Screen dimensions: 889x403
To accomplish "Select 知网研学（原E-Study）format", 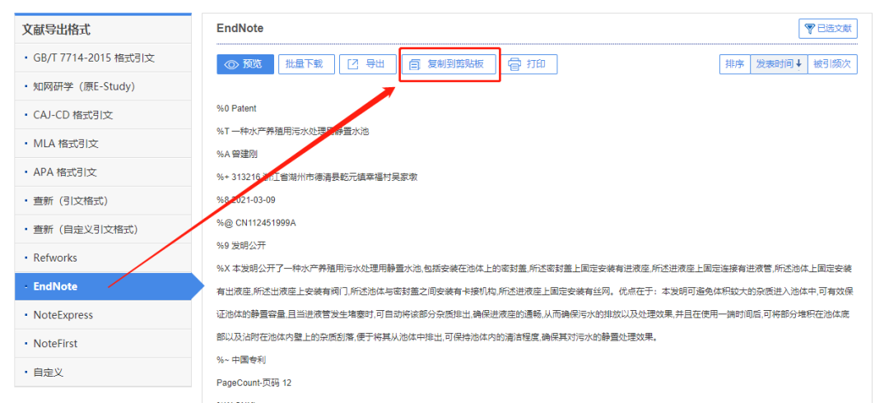I will 103,86.
